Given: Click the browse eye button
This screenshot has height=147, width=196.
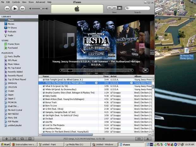Looking at the screenshot, I should click(139, 139).
